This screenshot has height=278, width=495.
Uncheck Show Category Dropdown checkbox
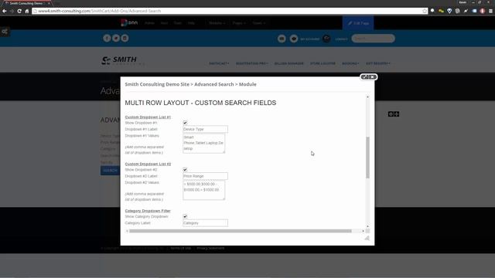pyautogui.click(x=185, y=216)
